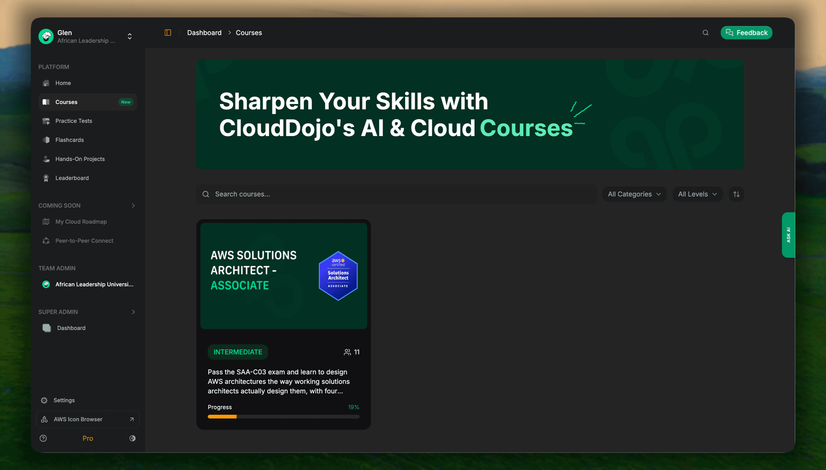Viewport: 826px width, 470px height.
Task: Click the Practice Tests icon
Action: point(46,121)
